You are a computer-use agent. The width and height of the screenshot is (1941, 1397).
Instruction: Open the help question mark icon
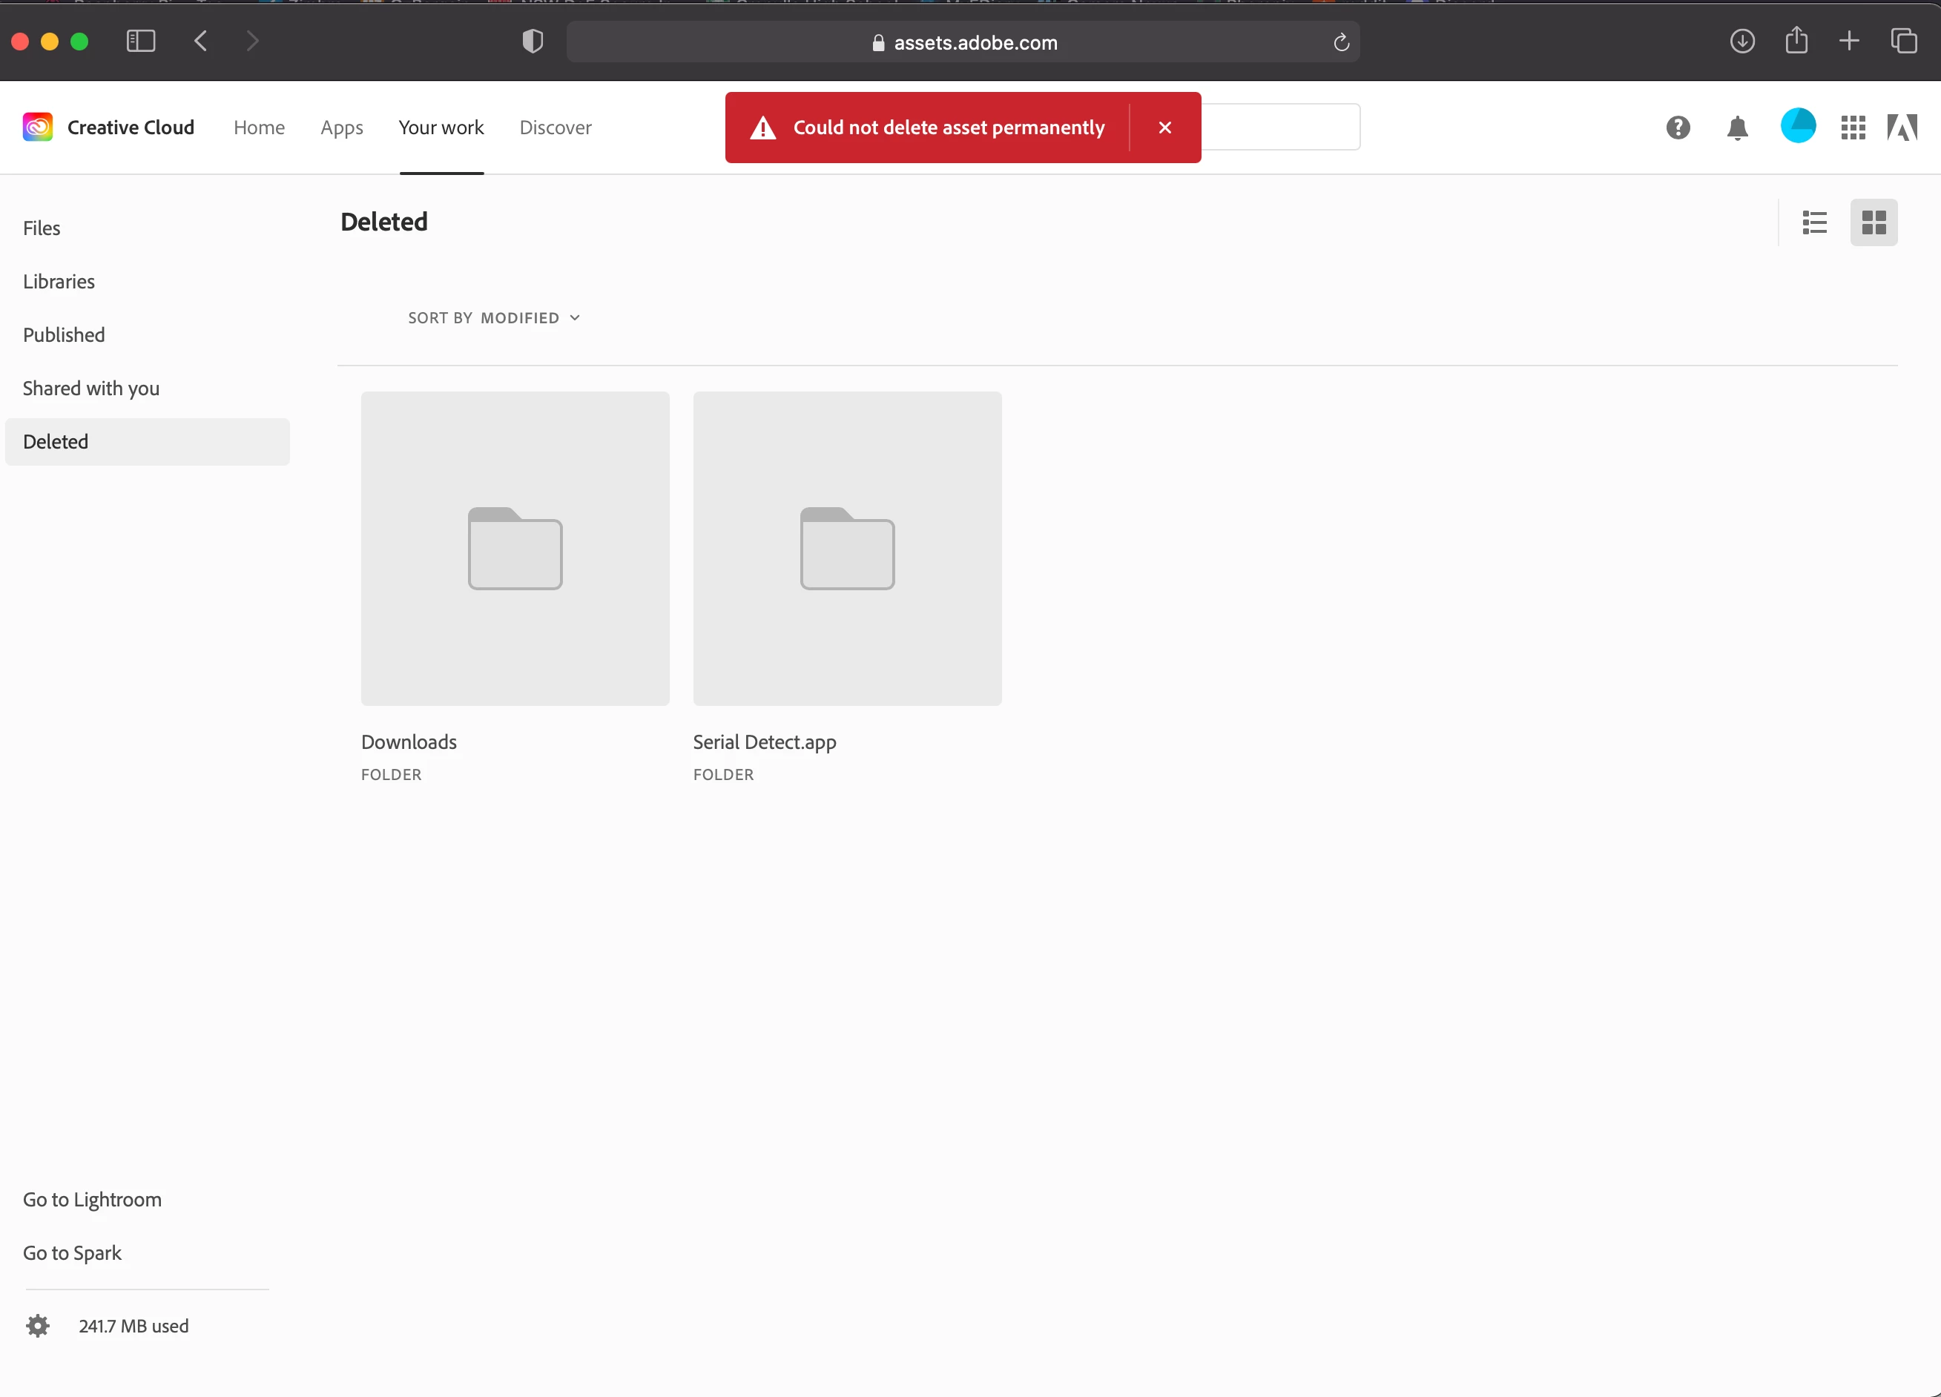(x=1678, y=128)
